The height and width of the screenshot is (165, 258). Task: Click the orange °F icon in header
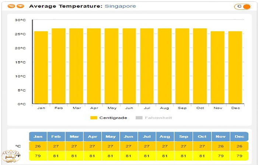20,6
